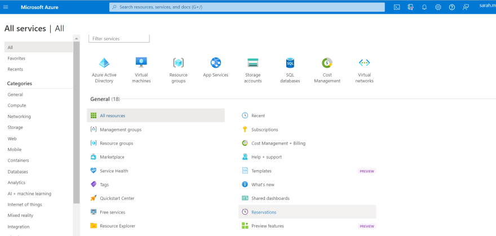Click the Recent clock icon
This screenshot has width=496, height=236.
point(245,115)
